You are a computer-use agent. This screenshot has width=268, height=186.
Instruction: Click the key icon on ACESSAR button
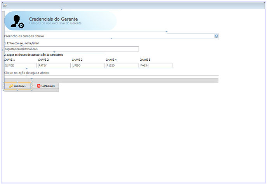pyautogui.click(x=11, y=86)
